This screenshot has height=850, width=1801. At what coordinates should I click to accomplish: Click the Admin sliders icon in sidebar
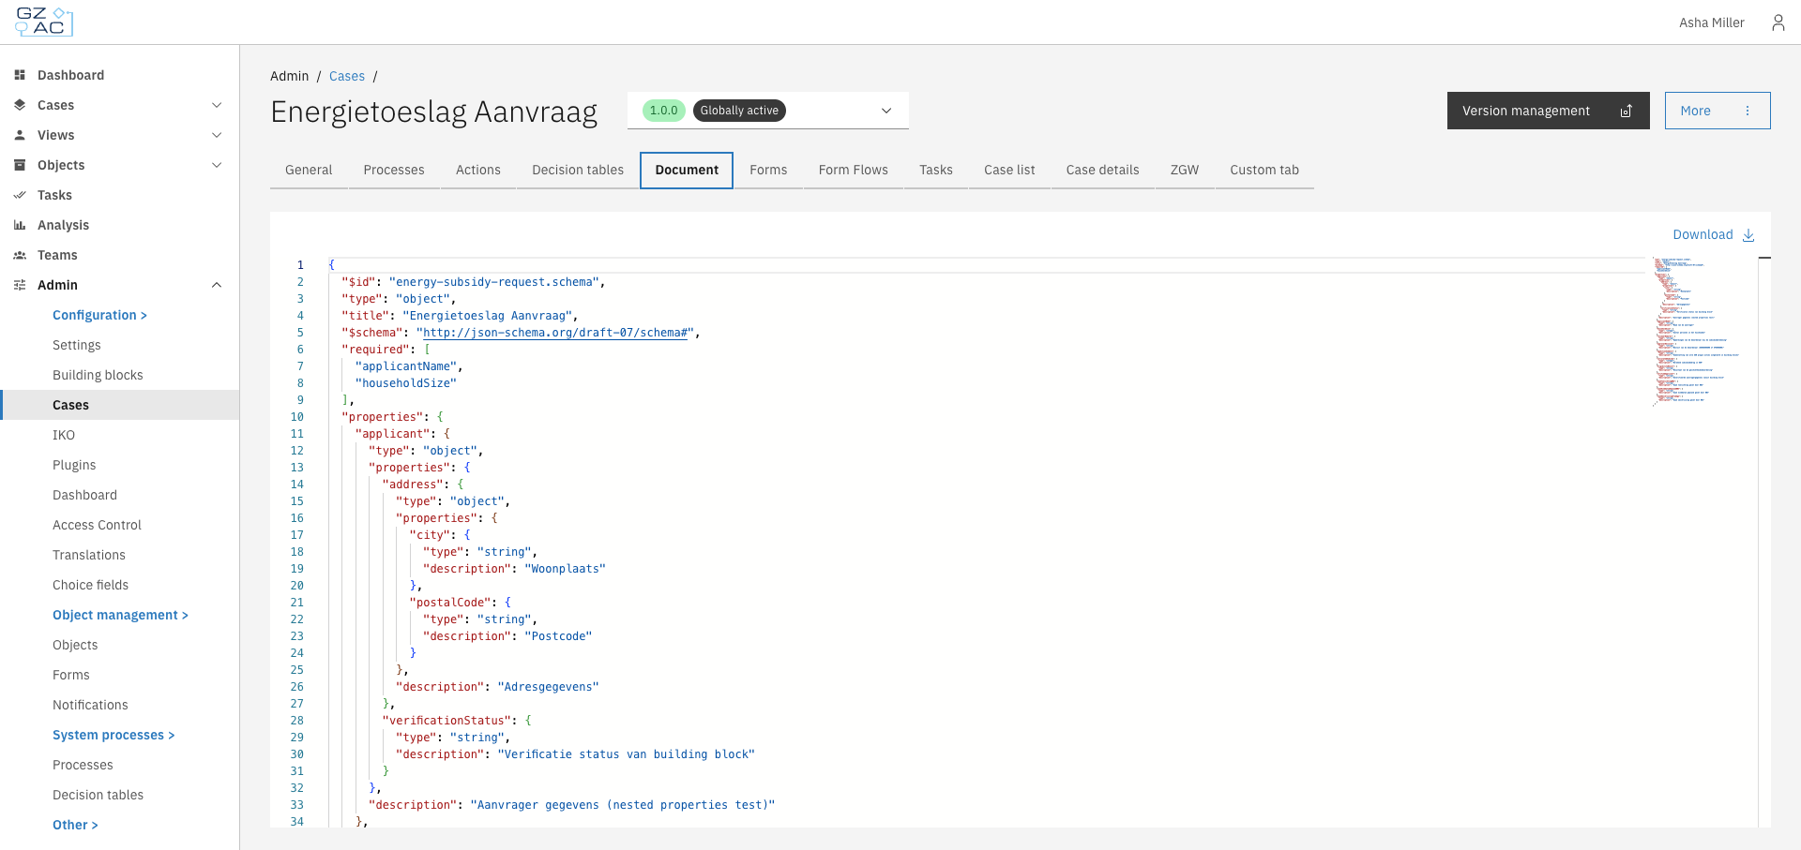tap(20, 285)
